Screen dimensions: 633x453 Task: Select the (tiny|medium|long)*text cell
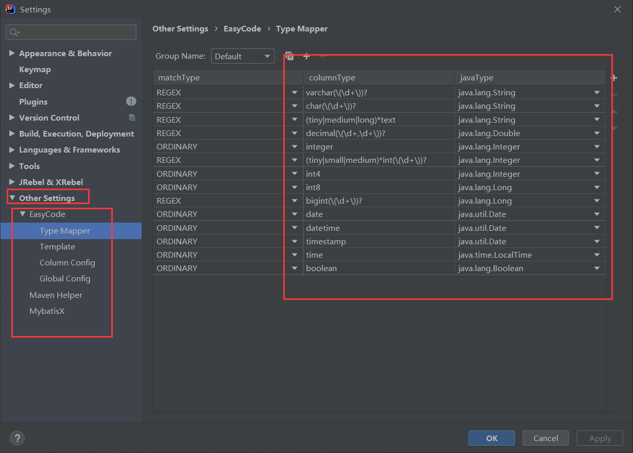point(379,120)
